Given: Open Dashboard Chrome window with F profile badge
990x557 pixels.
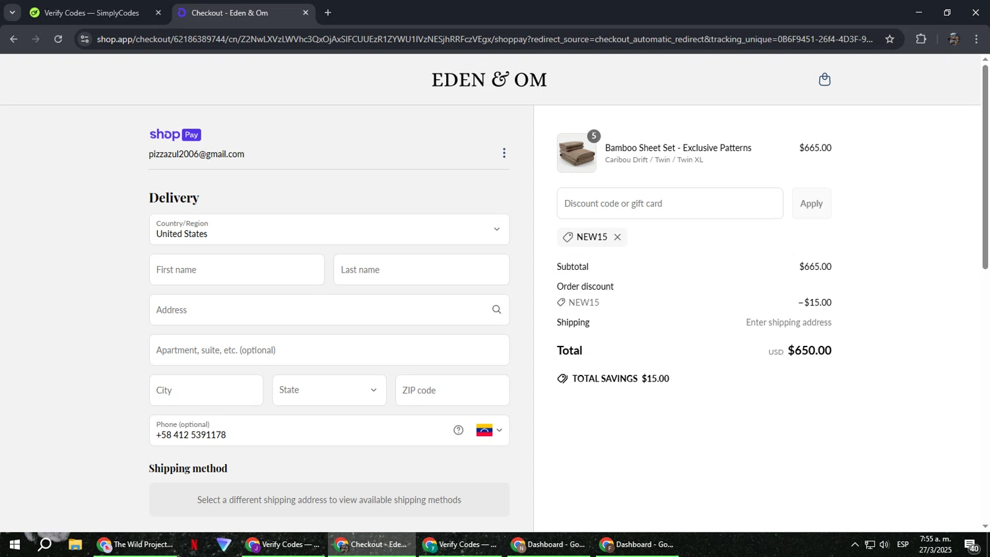Looking at the screenshot, I should (x=638, y=545).
